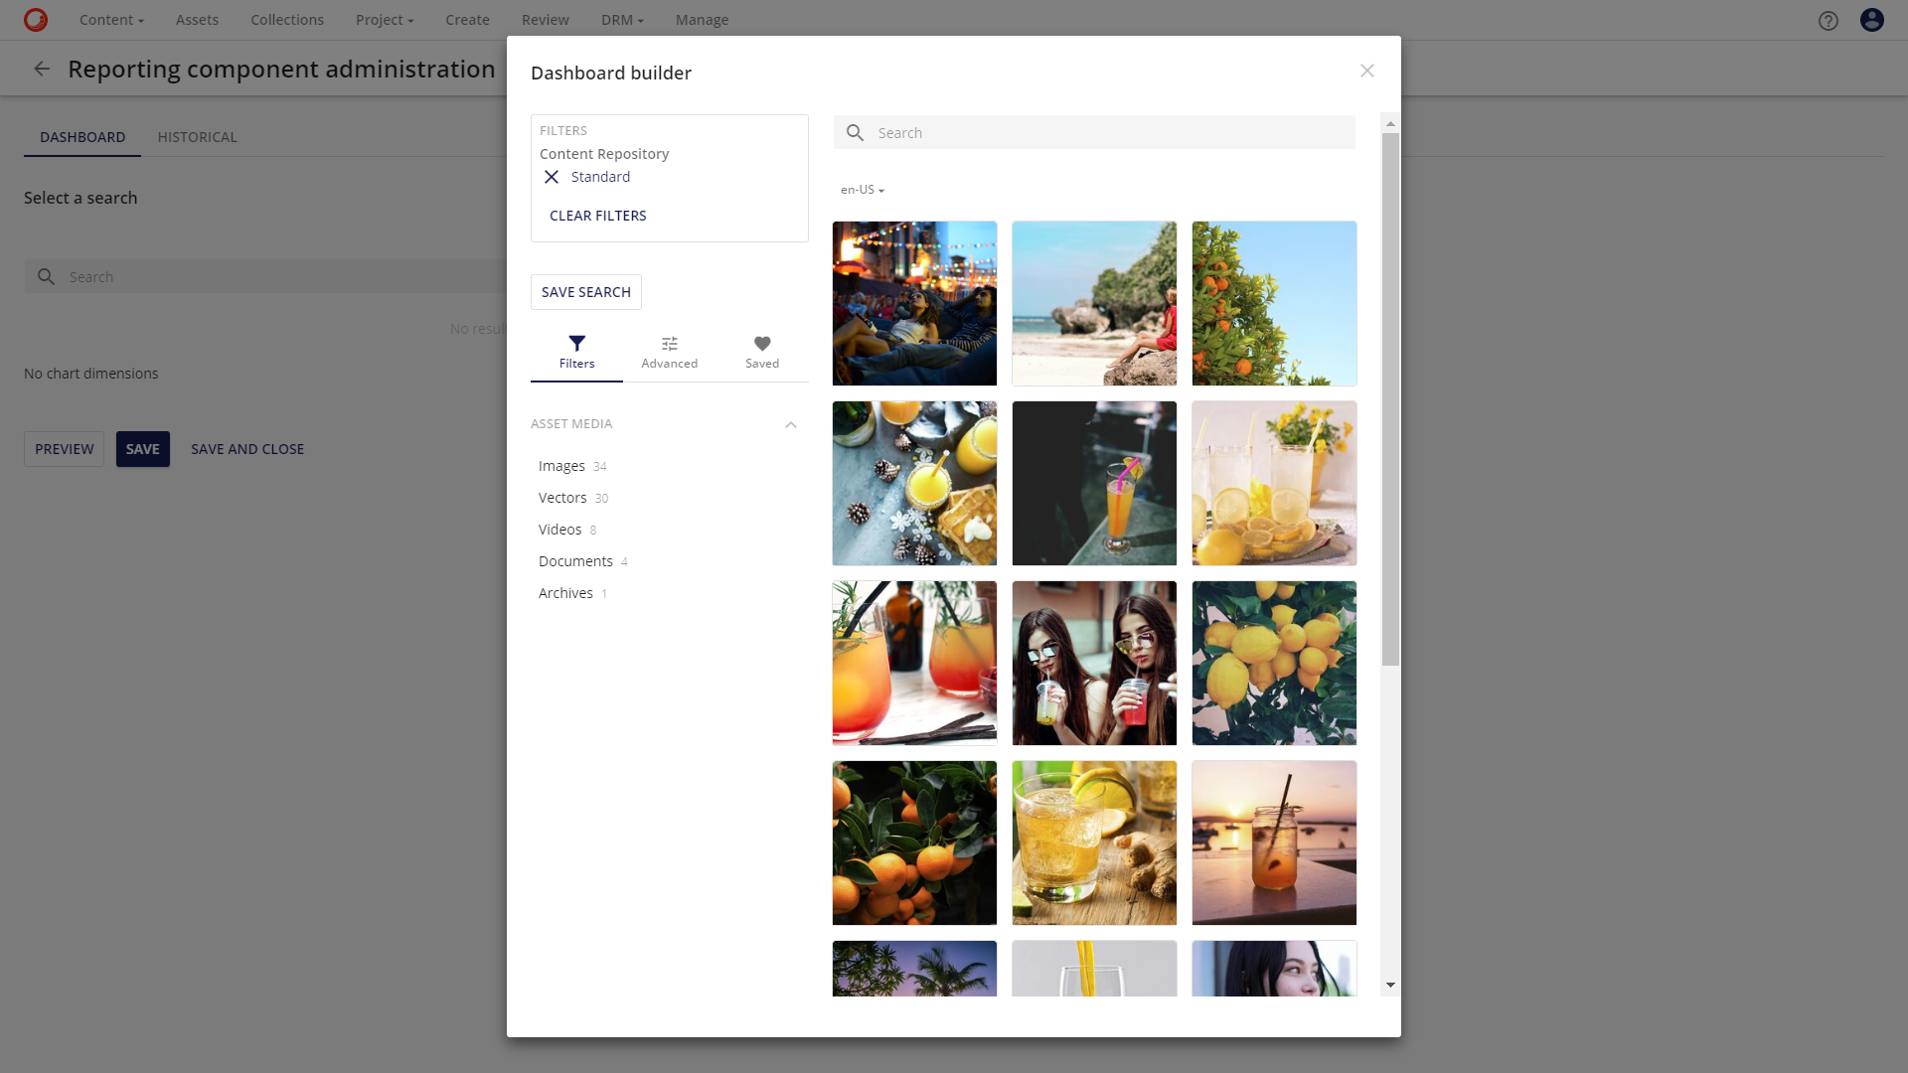Open the lemons photo thumbnail
The width and height of the screenshot is (1908, 1073).
[1273, 663]
